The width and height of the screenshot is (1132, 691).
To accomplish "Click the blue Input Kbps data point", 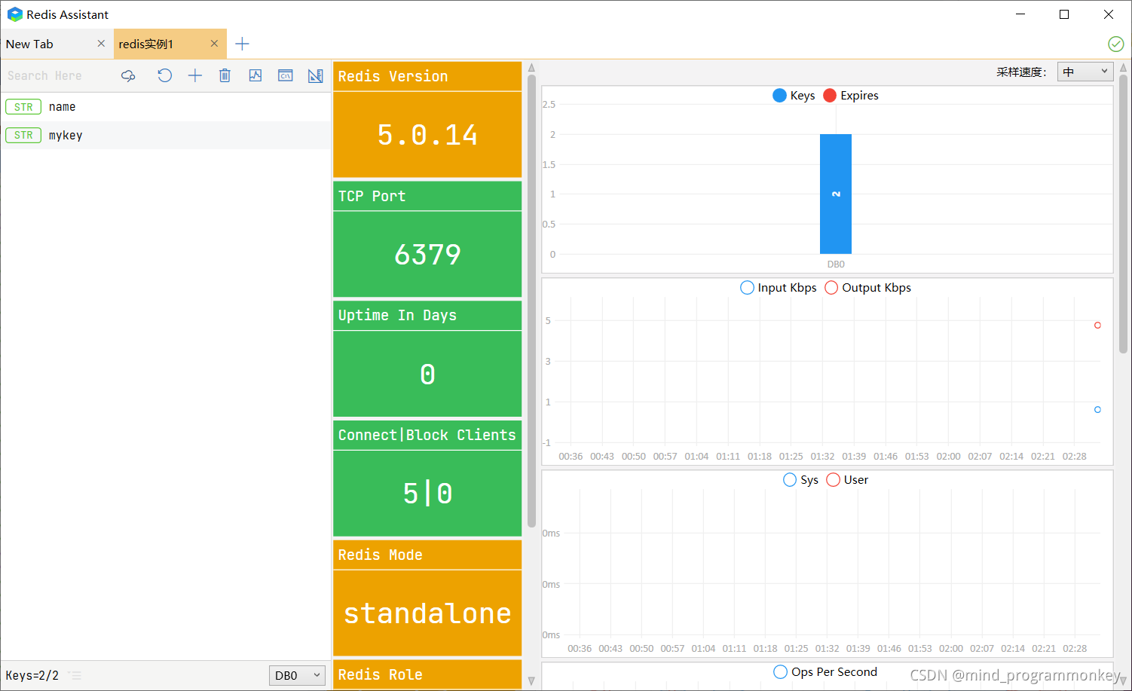I will click(1097, 410).
